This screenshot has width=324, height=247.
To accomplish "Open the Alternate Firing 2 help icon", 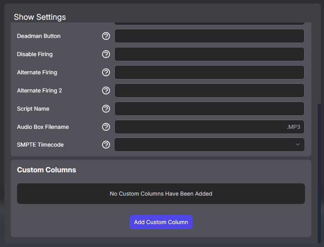I will (106, 91).
